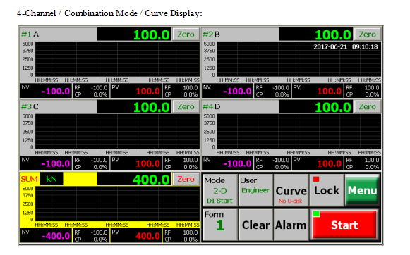This screenshot has height=255, width=410.
Task: Open the Alarm panel
Action: (291, 225)
